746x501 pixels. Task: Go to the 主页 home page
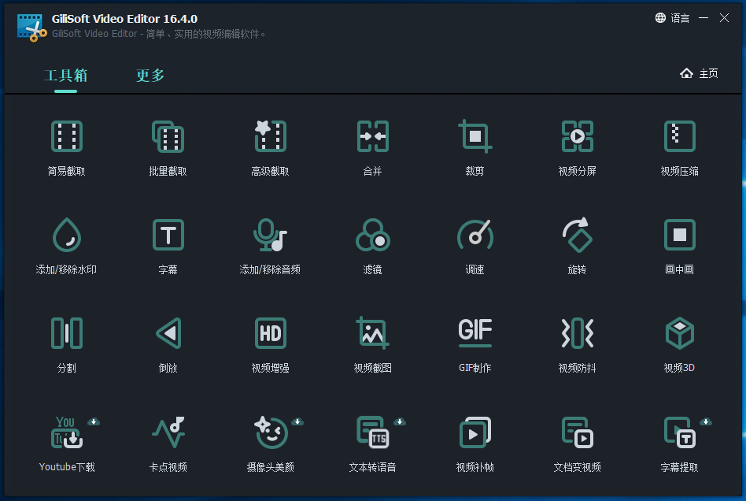[x=700, y=73]
